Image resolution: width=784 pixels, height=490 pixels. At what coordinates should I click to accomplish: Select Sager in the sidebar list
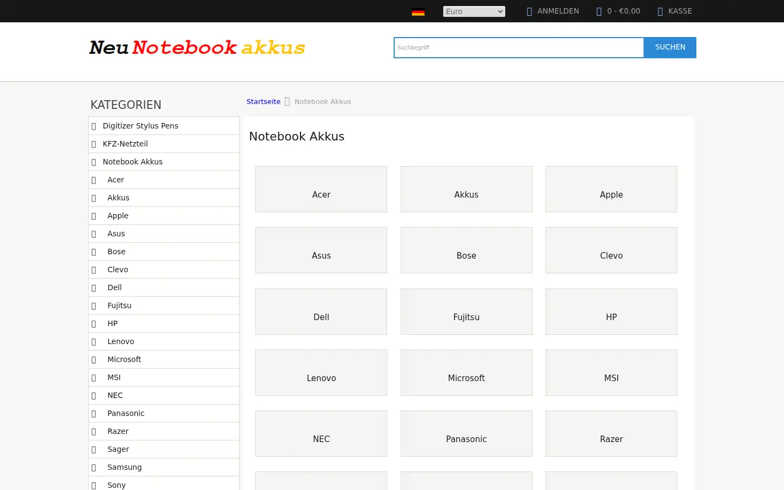[x=164, y=449]
